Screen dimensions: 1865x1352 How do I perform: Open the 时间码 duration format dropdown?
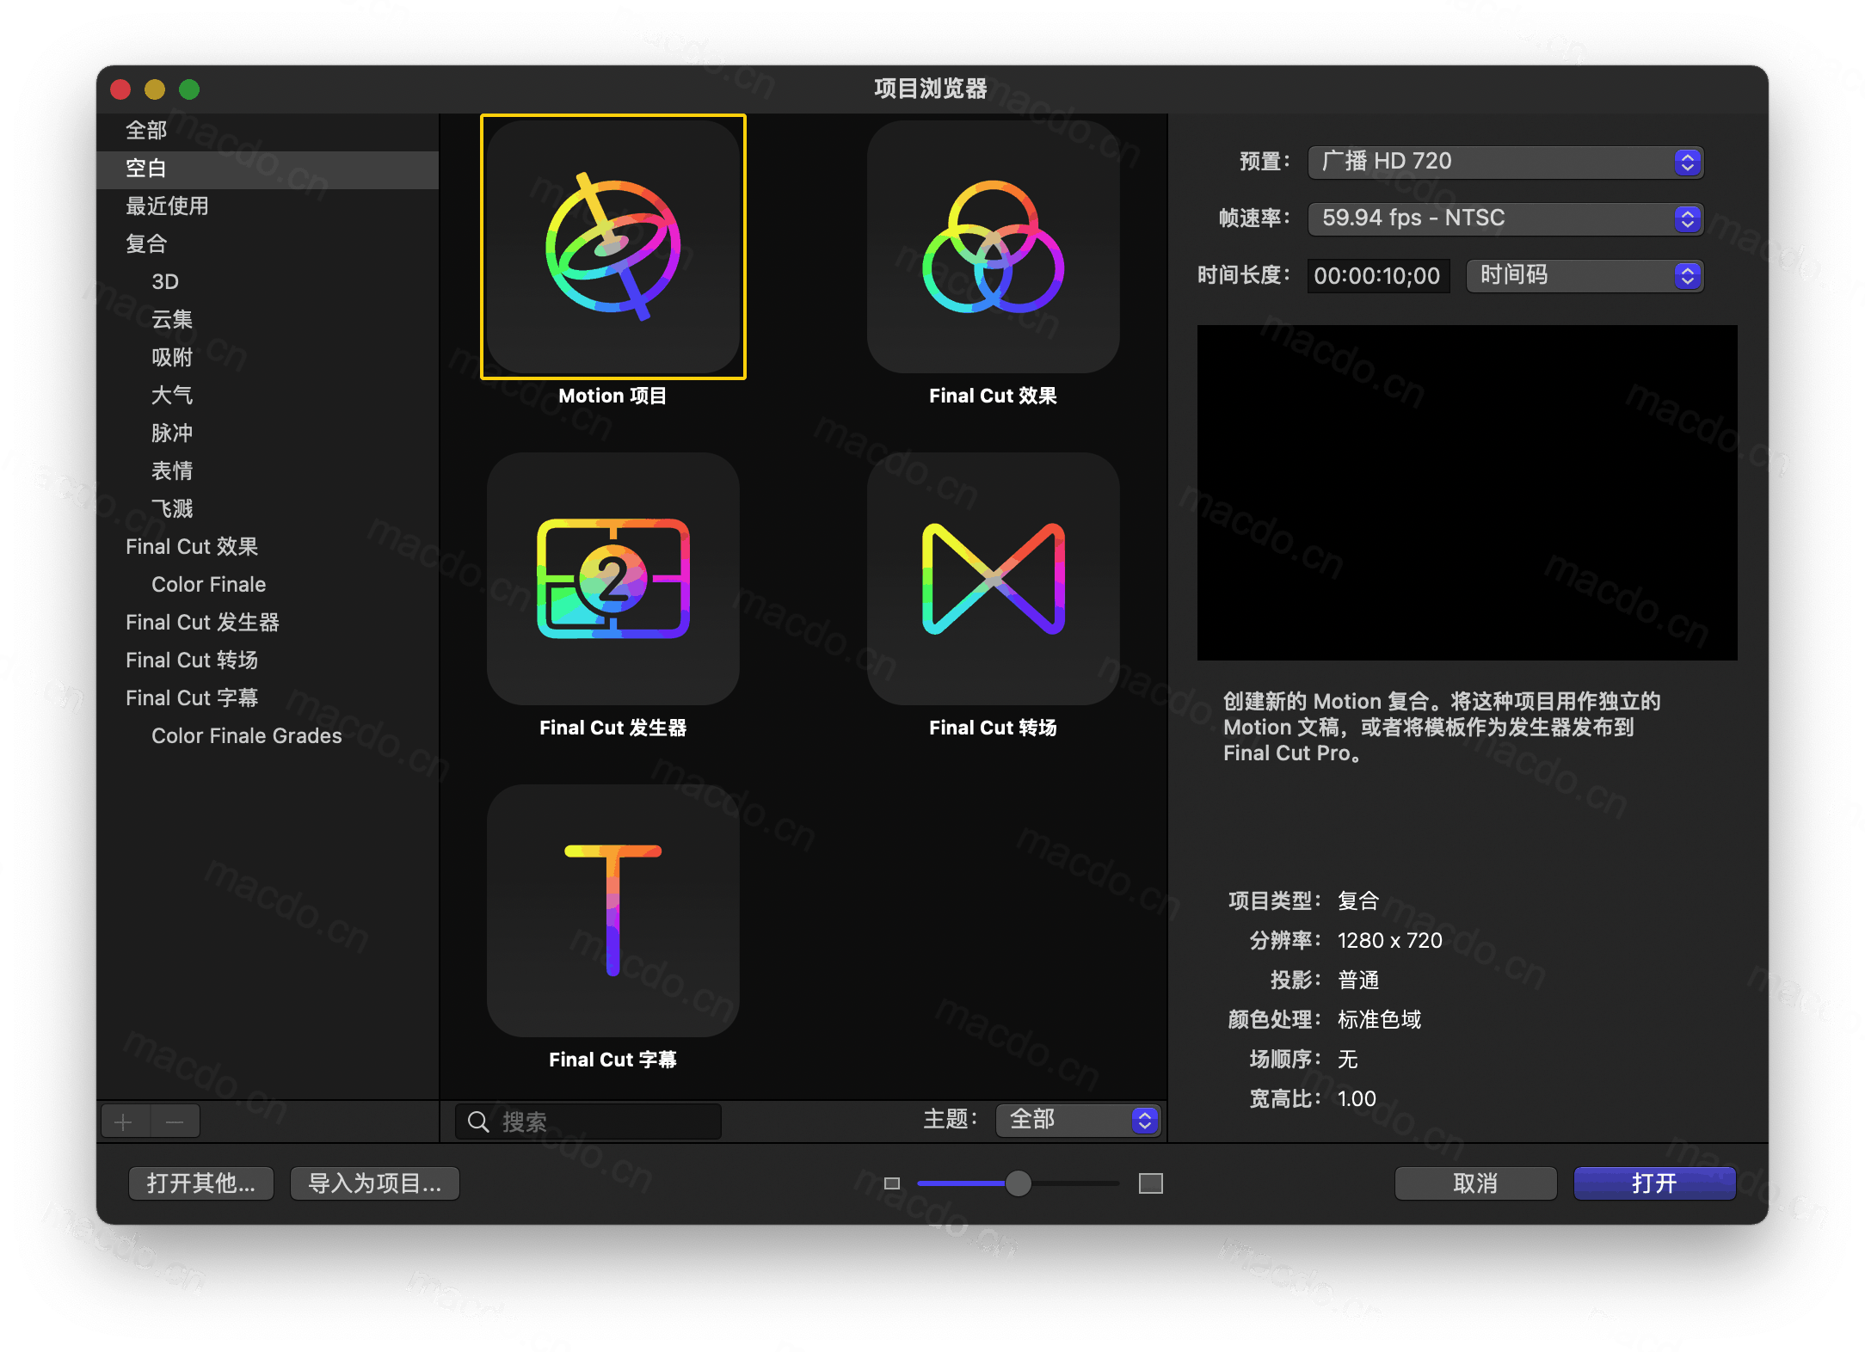click(1585, 275)
